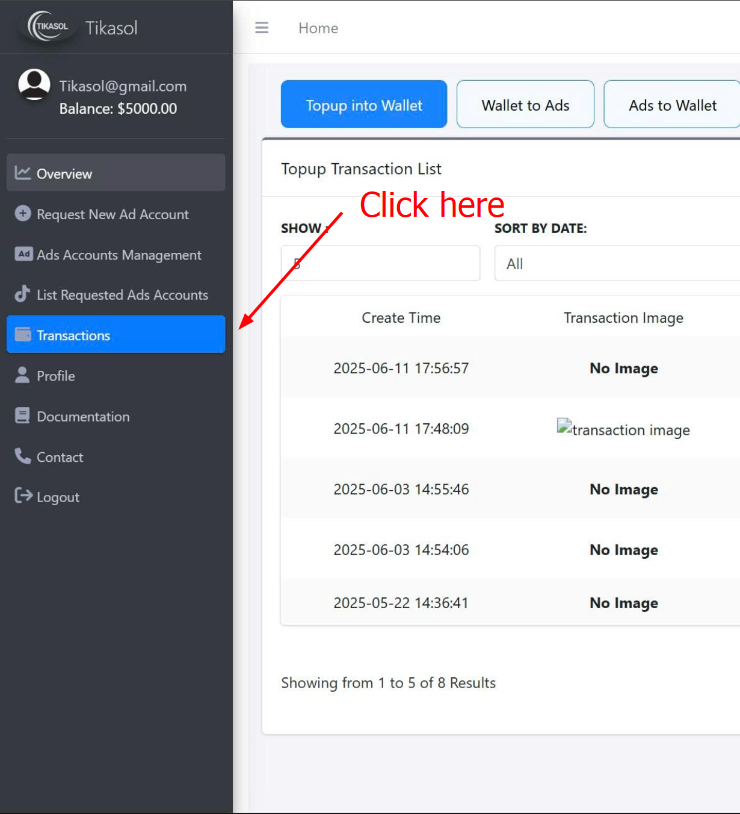This screenshot has width=740, height=814.
Task: Select the 2025-06-11 17:56:57 row
Action: point(510,368)
